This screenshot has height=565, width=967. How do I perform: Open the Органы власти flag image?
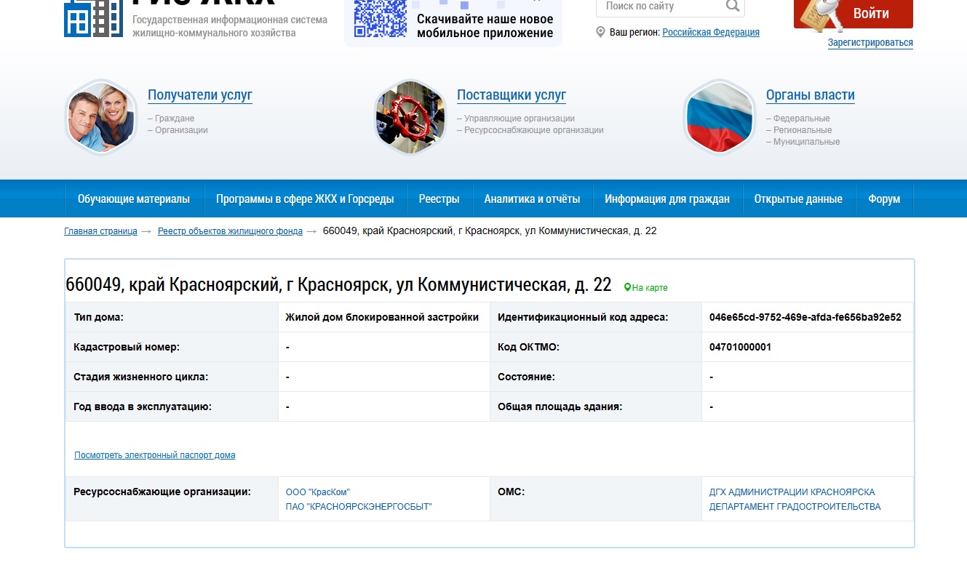pyautogui.click(x=720, y=117)
